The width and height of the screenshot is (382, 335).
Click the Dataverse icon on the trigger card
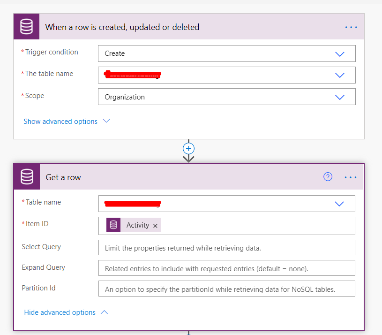27,27
